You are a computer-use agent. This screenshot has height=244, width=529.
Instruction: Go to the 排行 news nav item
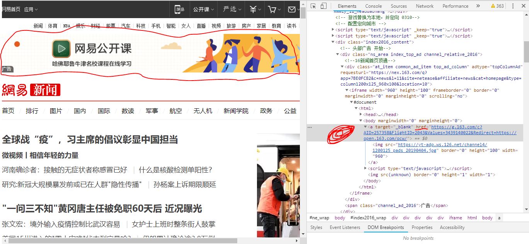coord(32,111)
